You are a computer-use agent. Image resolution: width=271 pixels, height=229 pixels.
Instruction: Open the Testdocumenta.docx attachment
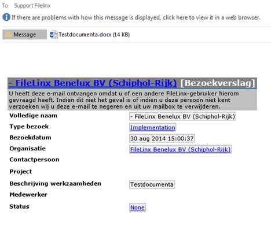coord(90,35)
